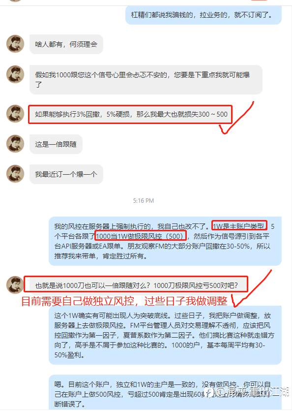This screenshot has height=411, width=292.
Task: Select the '这是一倍跟随' chat bubble
Action: (x=56, y=144)
